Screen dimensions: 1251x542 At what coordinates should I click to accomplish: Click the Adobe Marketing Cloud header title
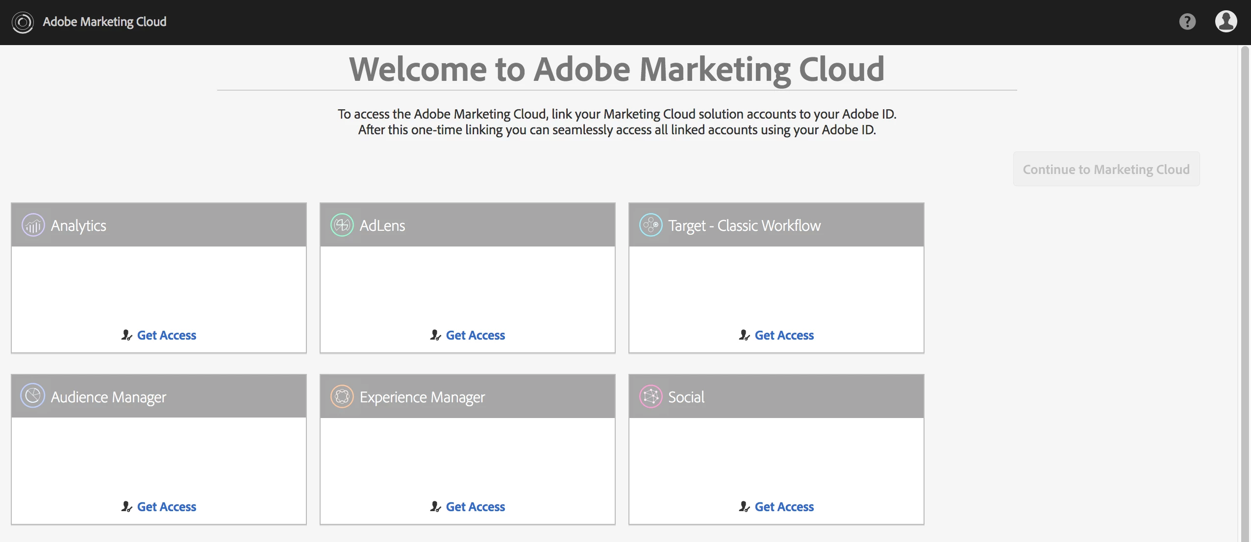[104, 22]
